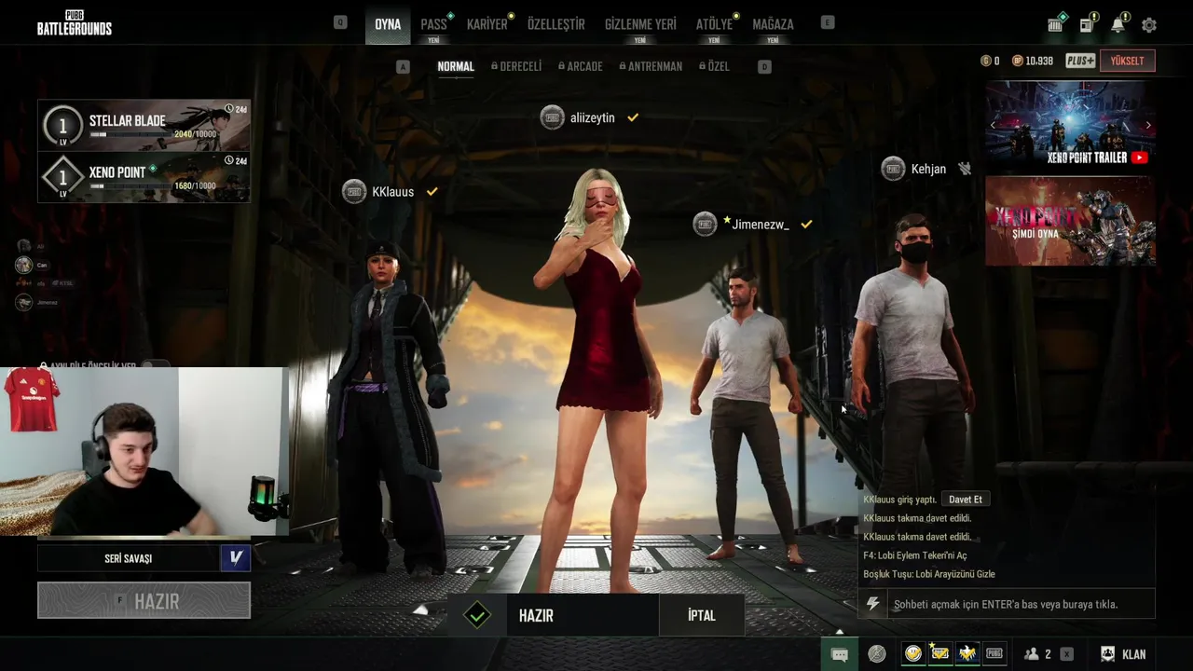Select the starred ticket checkmark icon
Screen dimensions: 1193x671
click(x=940, y=654)
